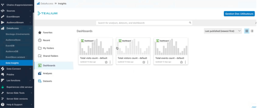Open the Last published sort dropdown
259x108 pixels.
tap(223, 31)
